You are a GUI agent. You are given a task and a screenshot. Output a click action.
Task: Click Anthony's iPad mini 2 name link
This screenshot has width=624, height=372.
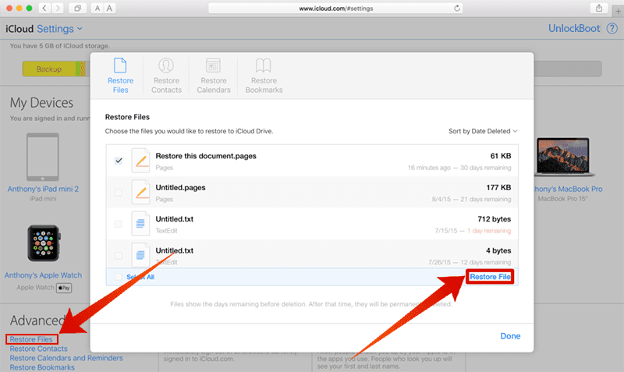click(x=43, y=189)
